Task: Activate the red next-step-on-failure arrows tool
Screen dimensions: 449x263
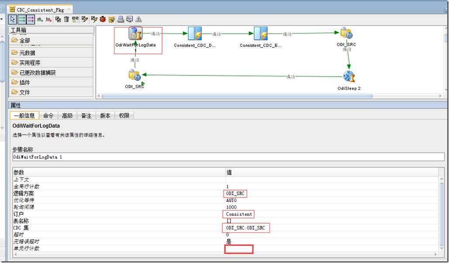Action: (x=31, y=20)
